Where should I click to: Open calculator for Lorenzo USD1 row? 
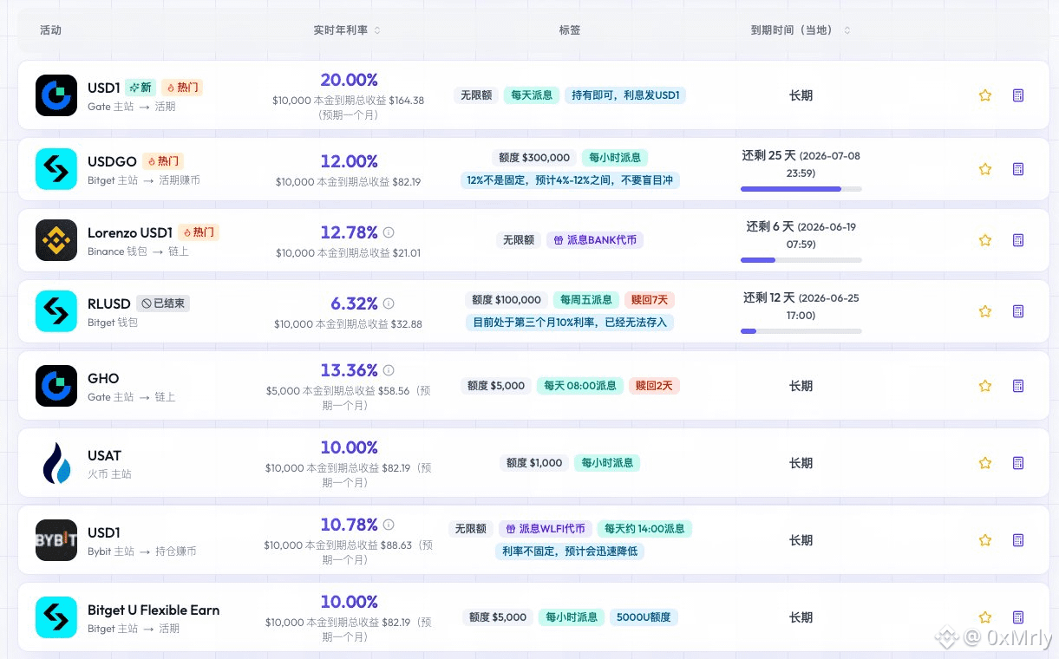tap(1018, 240)
